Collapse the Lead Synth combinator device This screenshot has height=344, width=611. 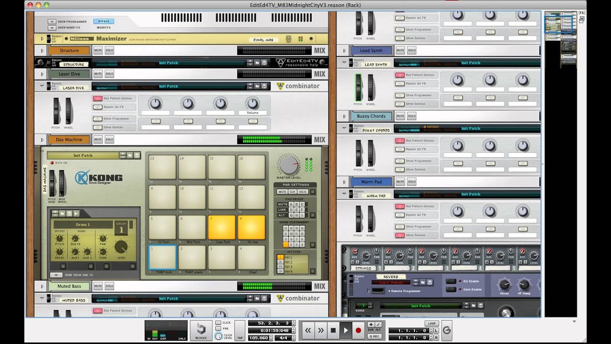tap(344, 63)
